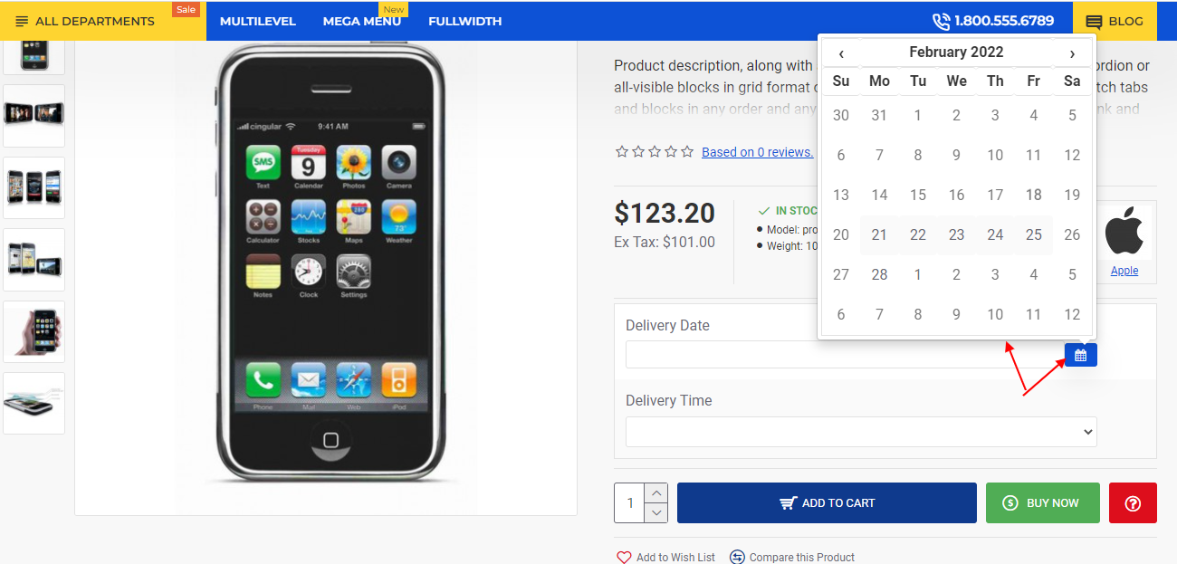Click the phone icon beside 1.800.555.6789

pyautogui.click(x=941, y=21)
